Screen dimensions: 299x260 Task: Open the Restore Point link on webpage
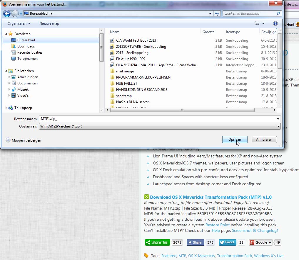tap(217, 225)
